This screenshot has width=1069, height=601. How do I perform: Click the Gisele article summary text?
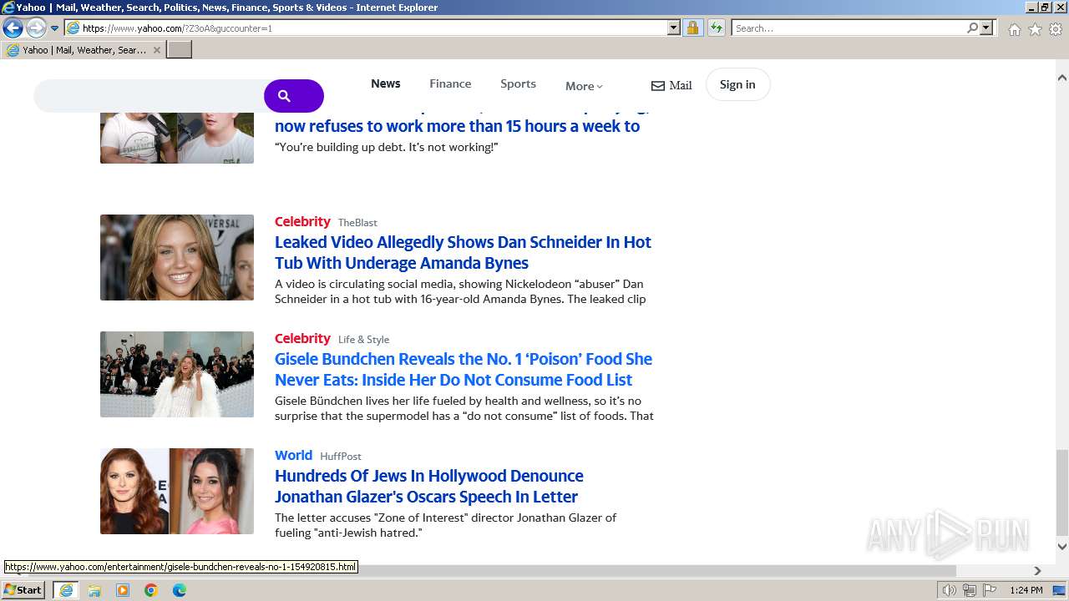coord(464,408)
